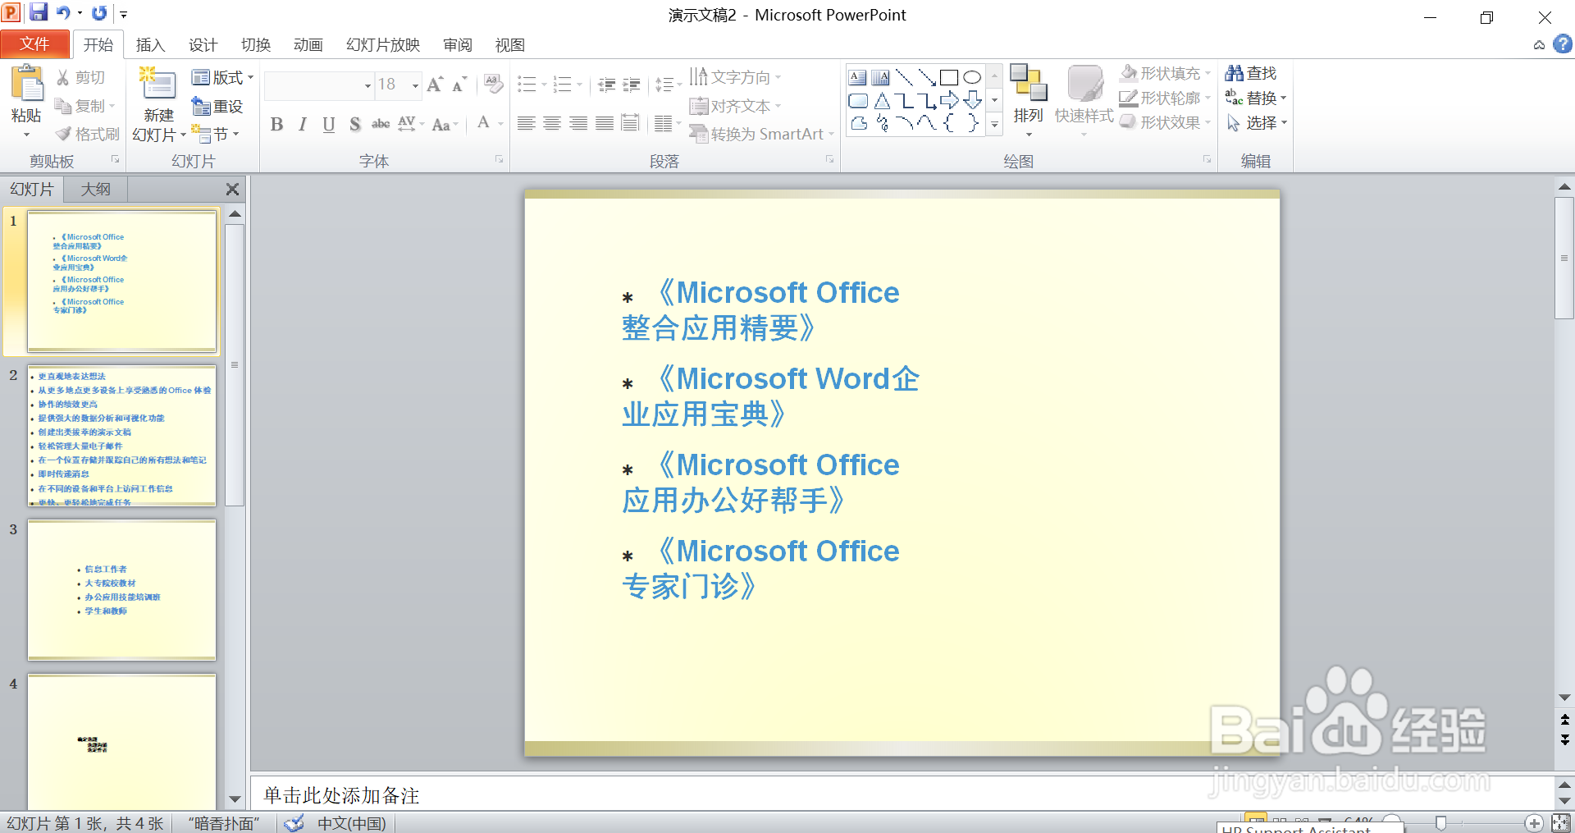Click the Copy (复制) icon

(63, 106)
